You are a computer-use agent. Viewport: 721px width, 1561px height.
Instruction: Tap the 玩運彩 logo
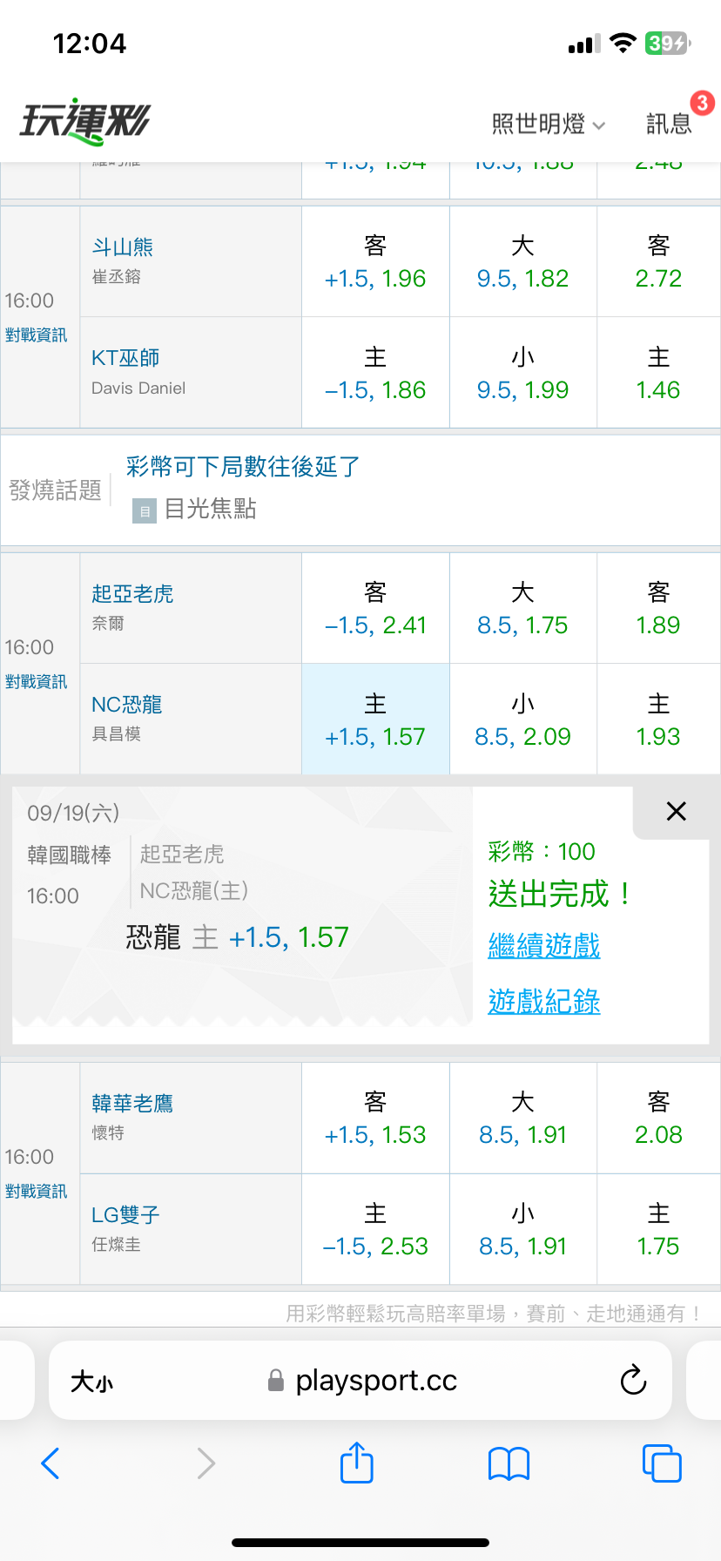click(x=85, y=121)
